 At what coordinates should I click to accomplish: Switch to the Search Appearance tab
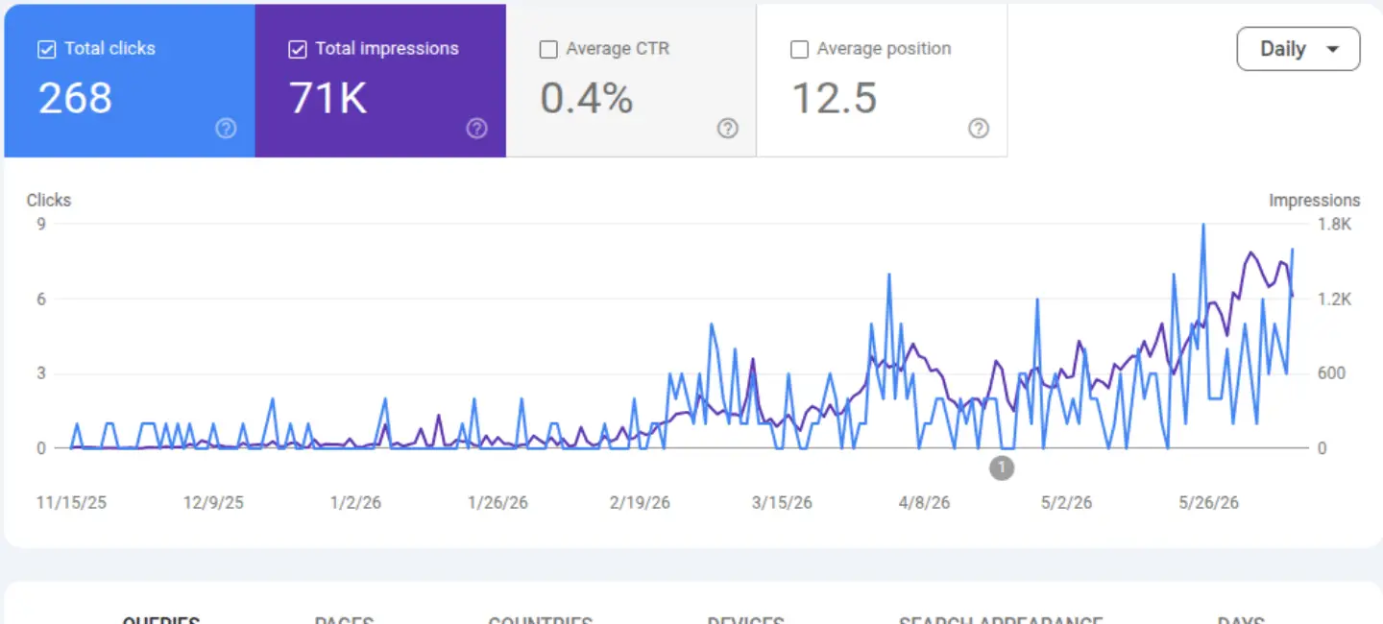[x=1000, y=620]
